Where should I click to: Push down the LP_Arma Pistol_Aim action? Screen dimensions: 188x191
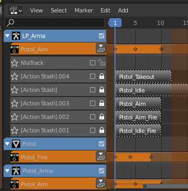(101, 48)
